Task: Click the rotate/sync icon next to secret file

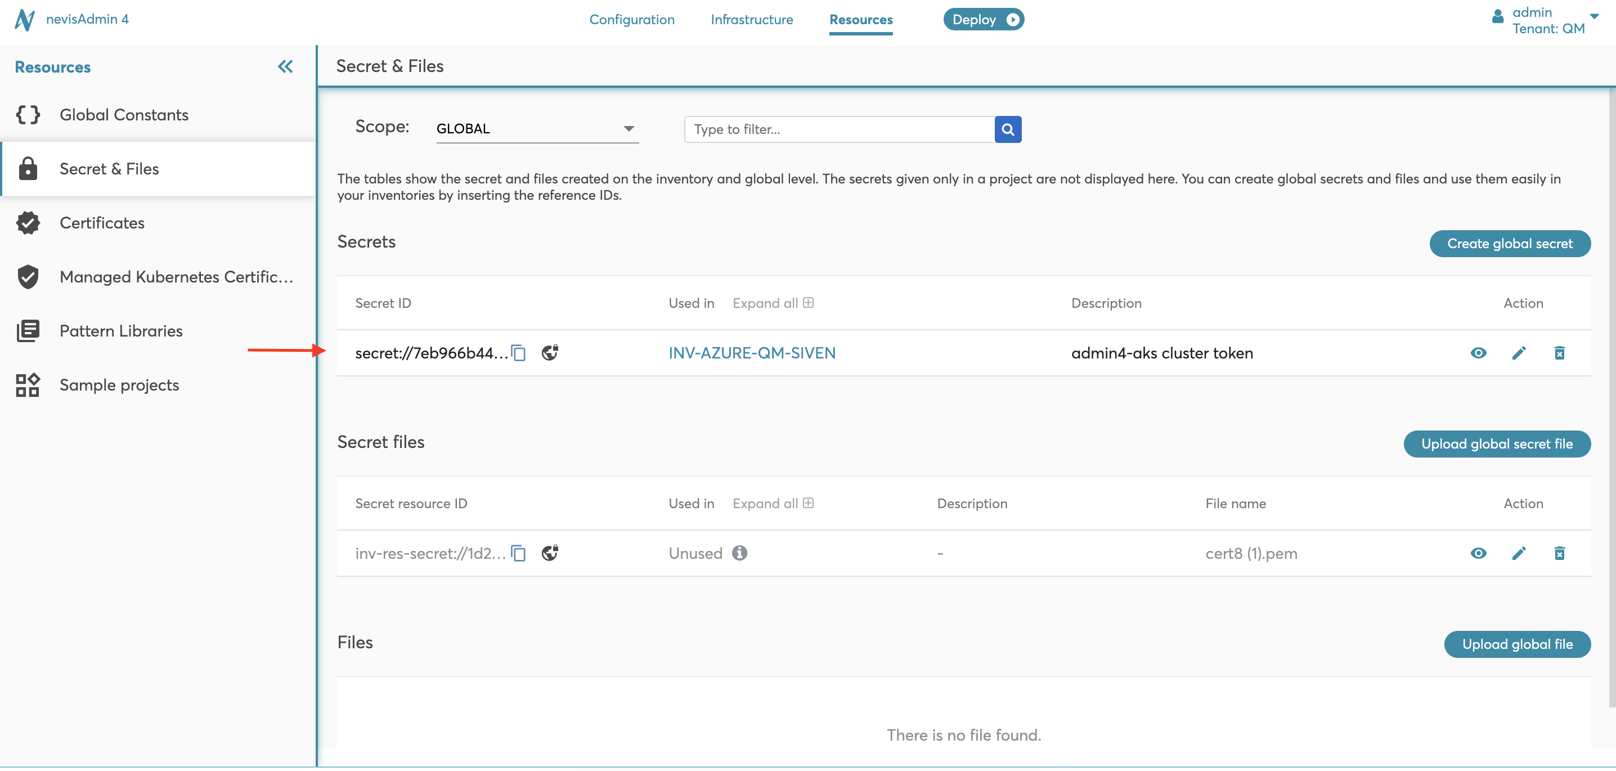Action: [x=551, y=554]
